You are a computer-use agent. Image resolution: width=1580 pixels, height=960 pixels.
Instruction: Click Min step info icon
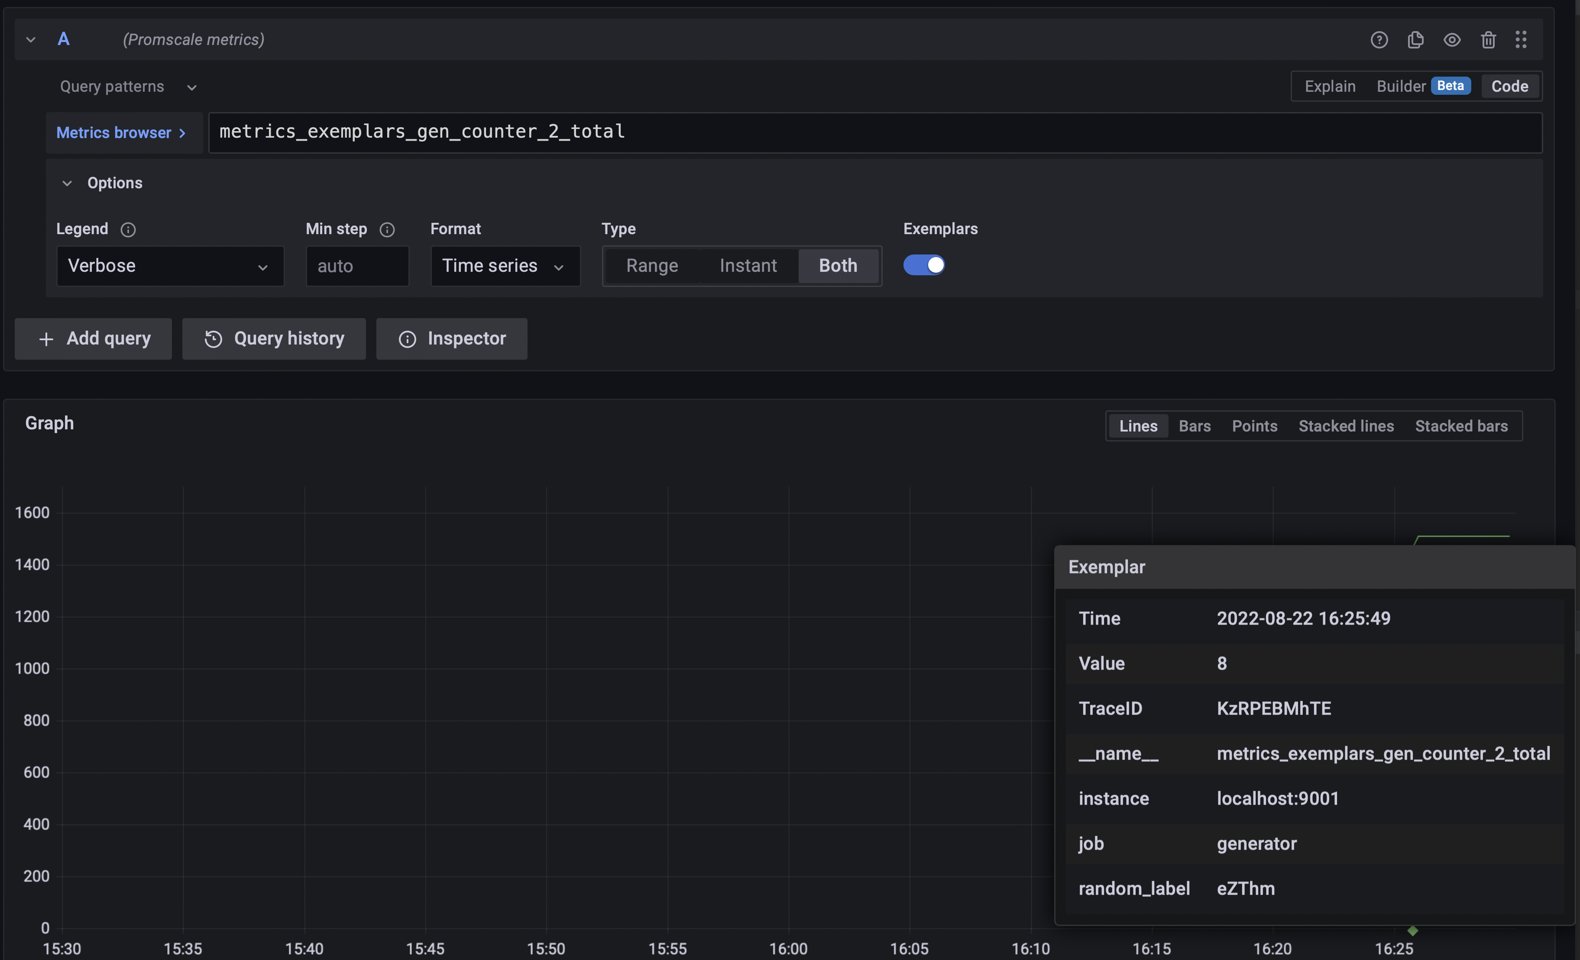click(x=387, y=229)
